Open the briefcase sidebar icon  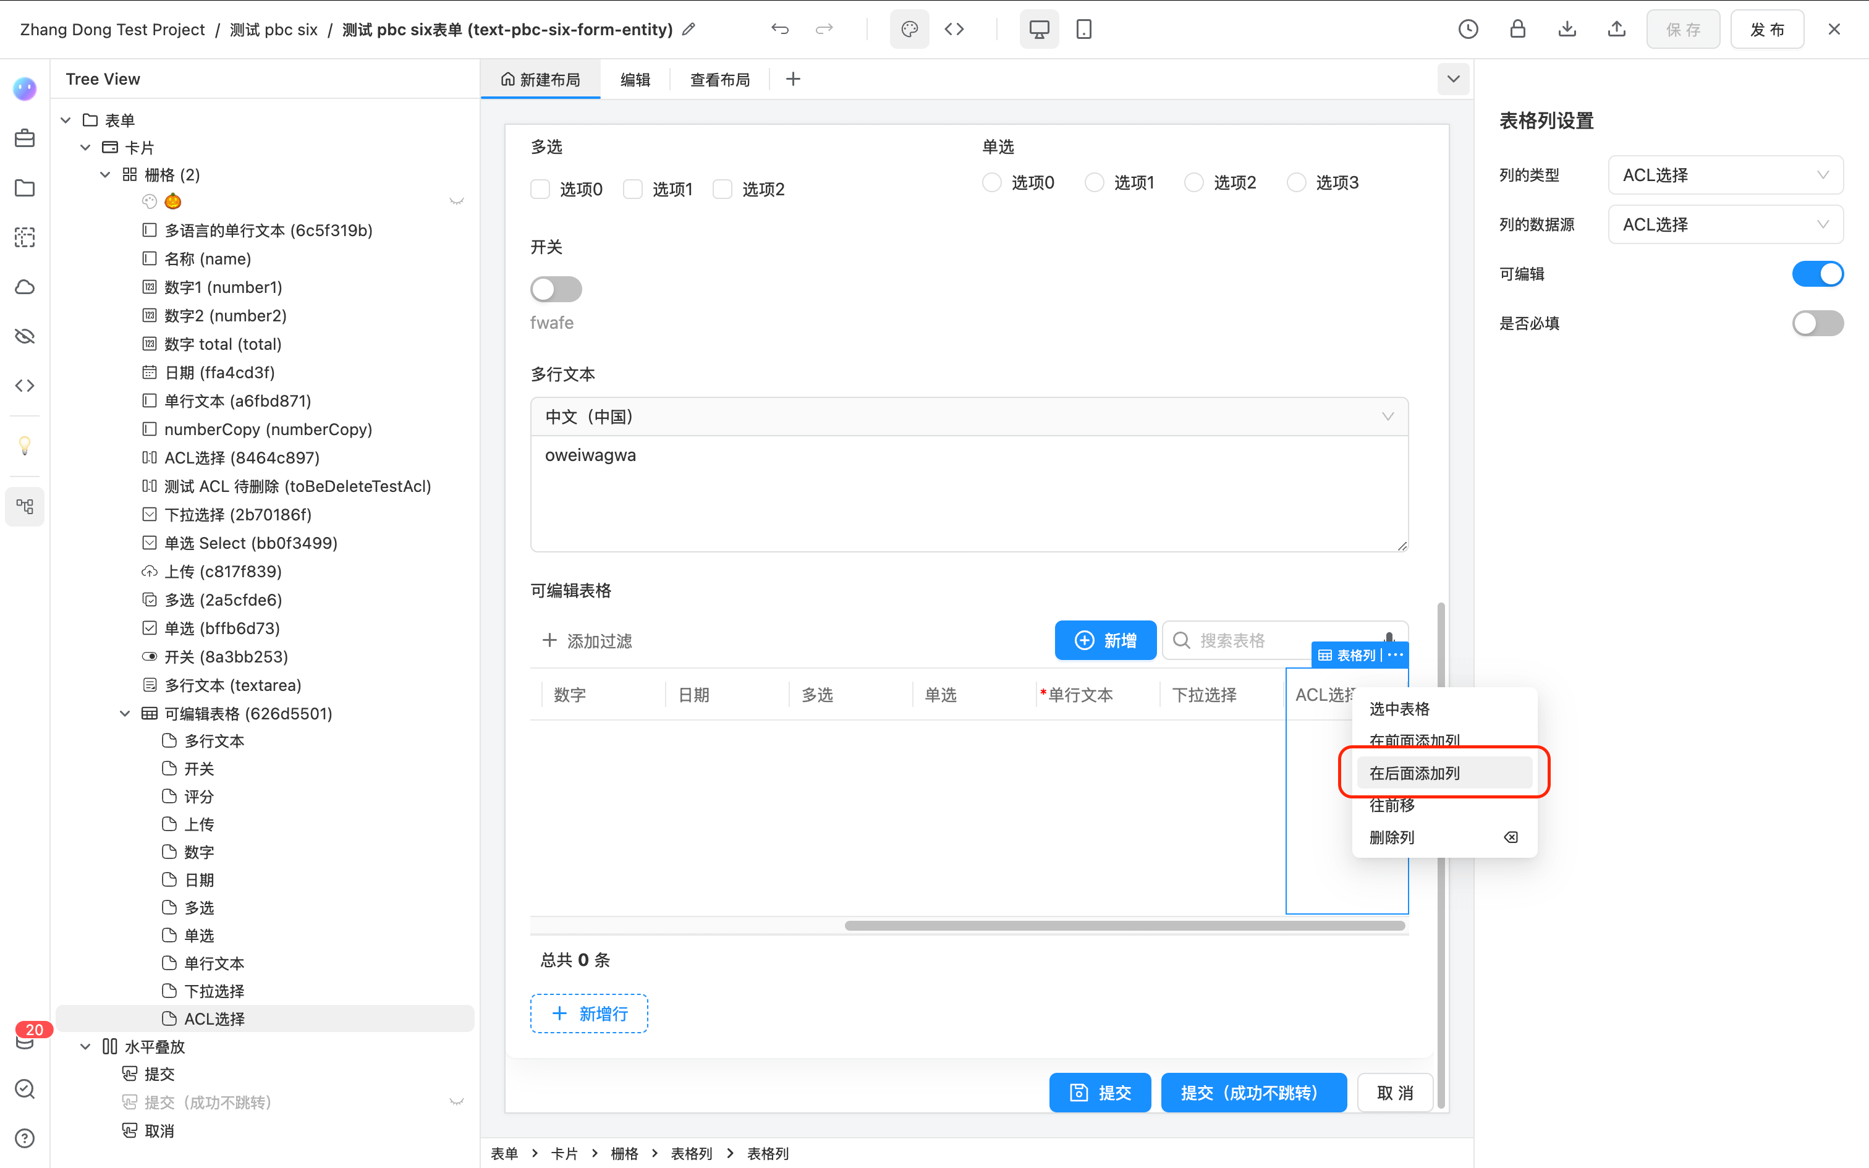[x=25, y=138]
